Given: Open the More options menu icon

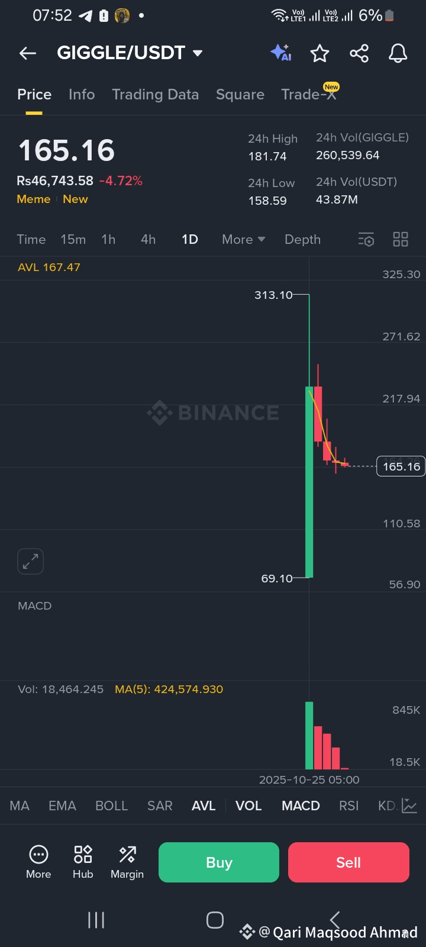Looking at the screenshot, I should 38,862.
